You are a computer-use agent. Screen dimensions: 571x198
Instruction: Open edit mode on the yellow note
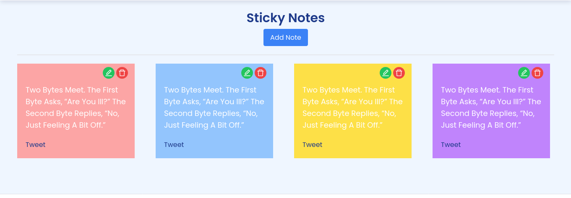(386, 73)
